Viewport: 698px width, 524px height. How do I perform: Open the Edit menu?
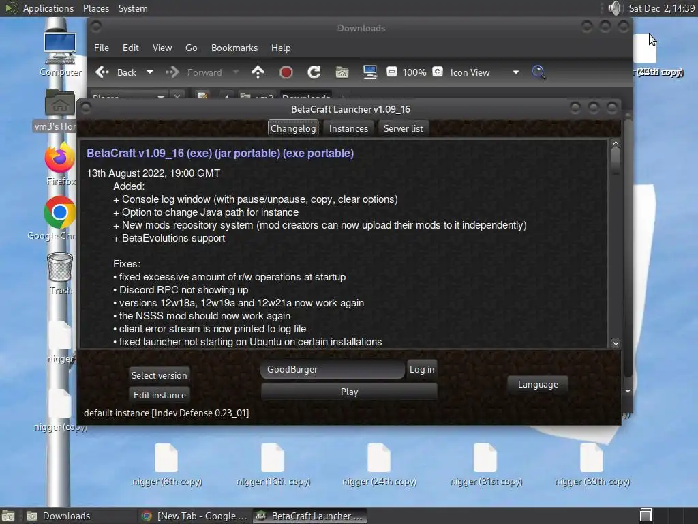point(130,48)
